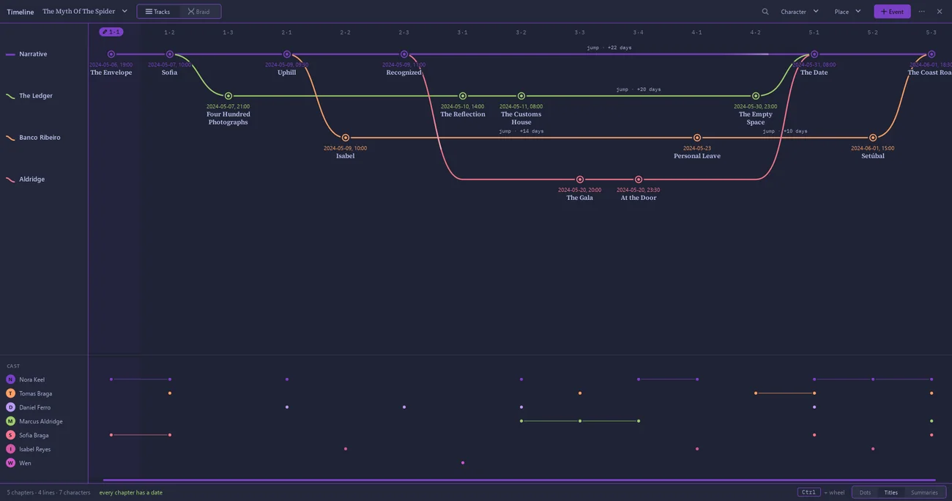Click The Envelope event node

pyautogui.click(x=111, y=54)
